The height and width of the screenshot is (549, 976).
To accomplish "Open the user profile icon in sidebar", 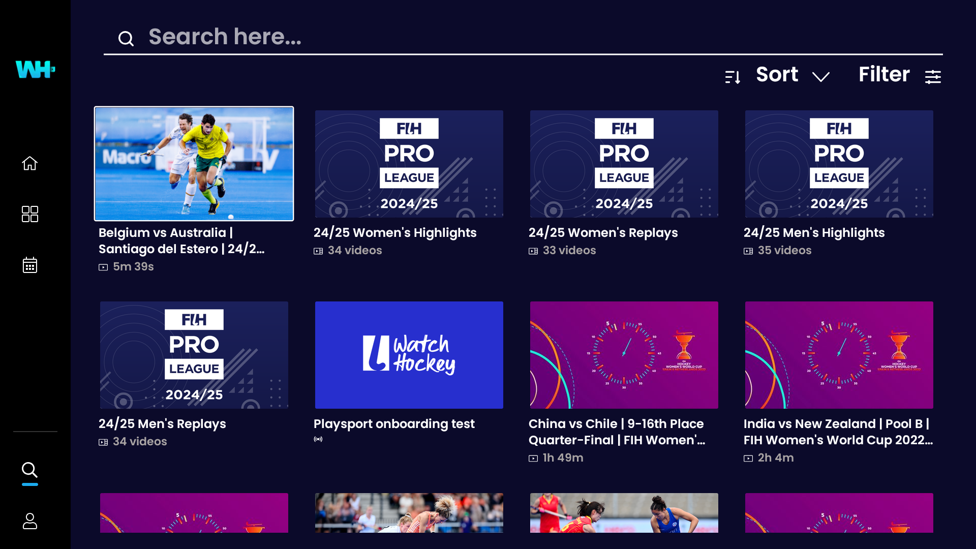I will (x=29, y=521).
